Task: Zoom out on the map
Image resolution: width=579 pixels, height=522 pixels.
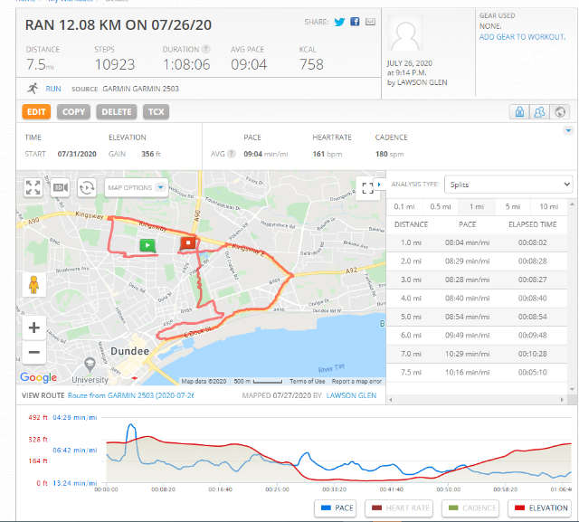Action: tap(34, 352)
